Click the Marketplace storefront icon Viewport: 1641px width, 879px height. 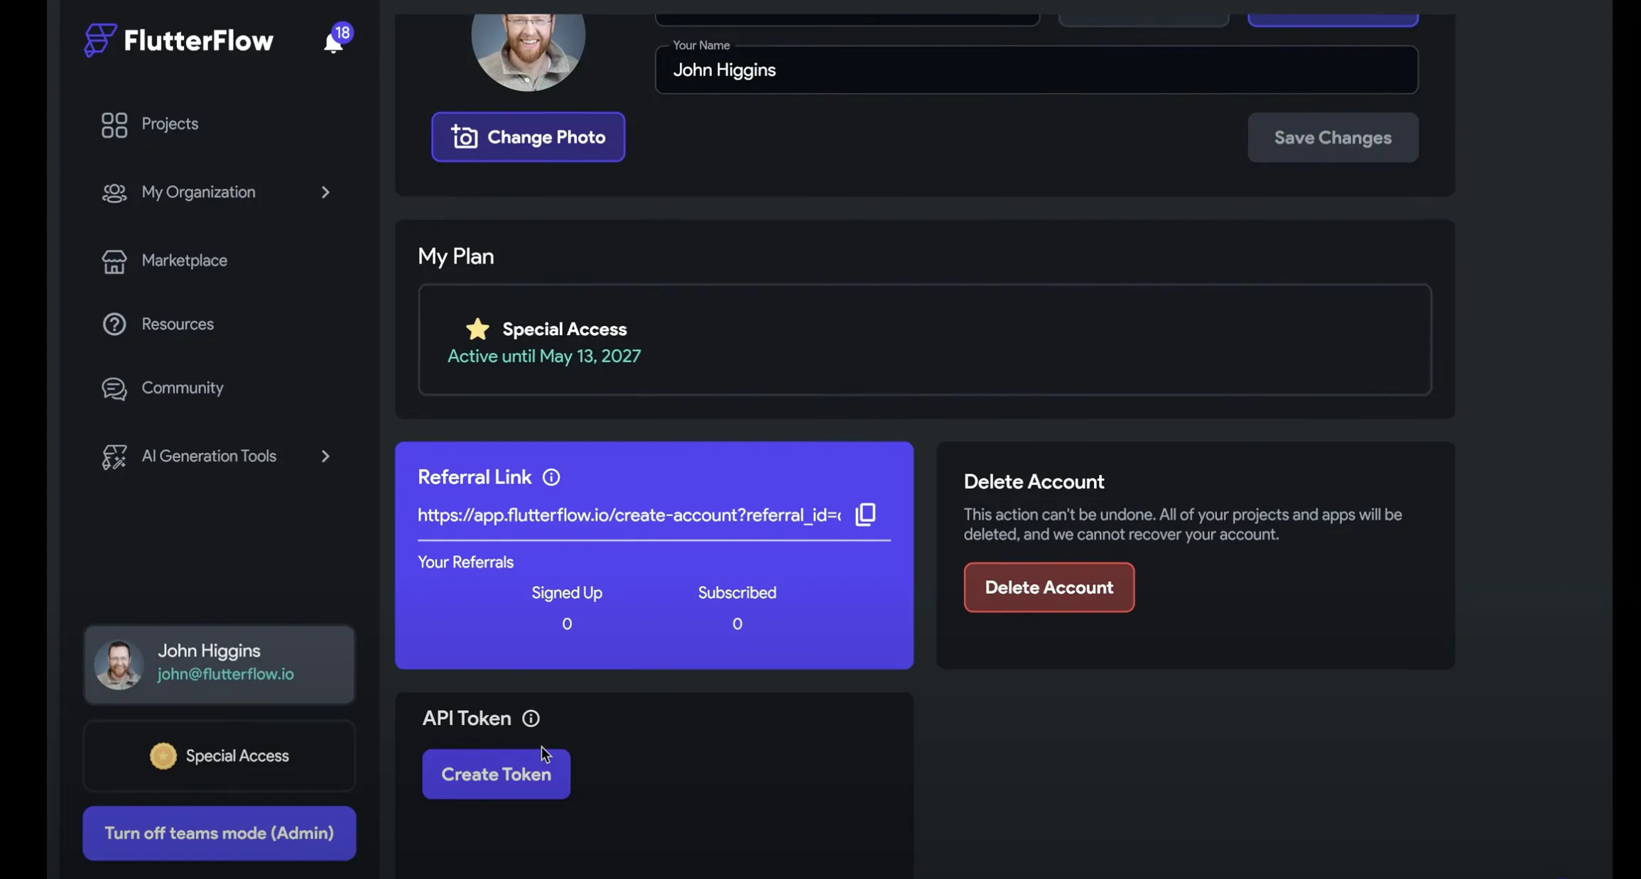tap(114, 261)
